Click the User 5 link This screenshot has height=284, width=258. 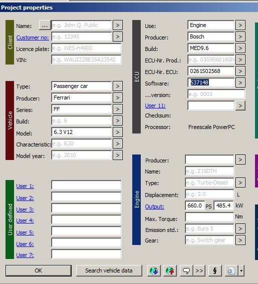pyautogui.click(x=25, y=232)
